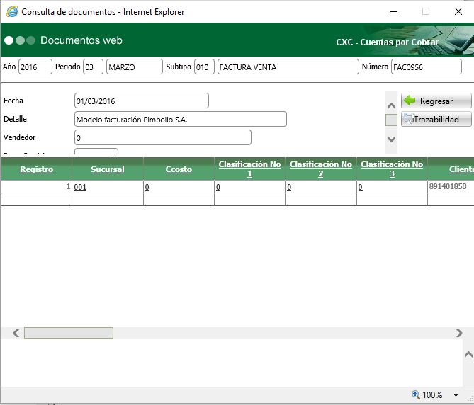Select the Registro 1 cell
The image size is (474, 405).
pos(36,187)
